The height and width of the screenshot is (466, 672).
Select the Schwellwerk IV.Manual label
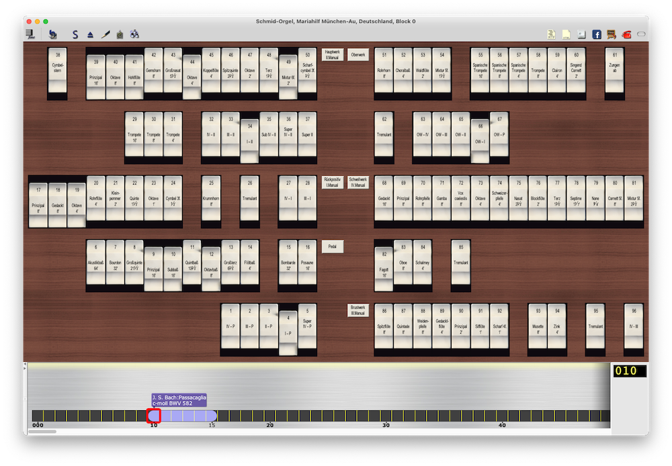(x=358, y=183)
